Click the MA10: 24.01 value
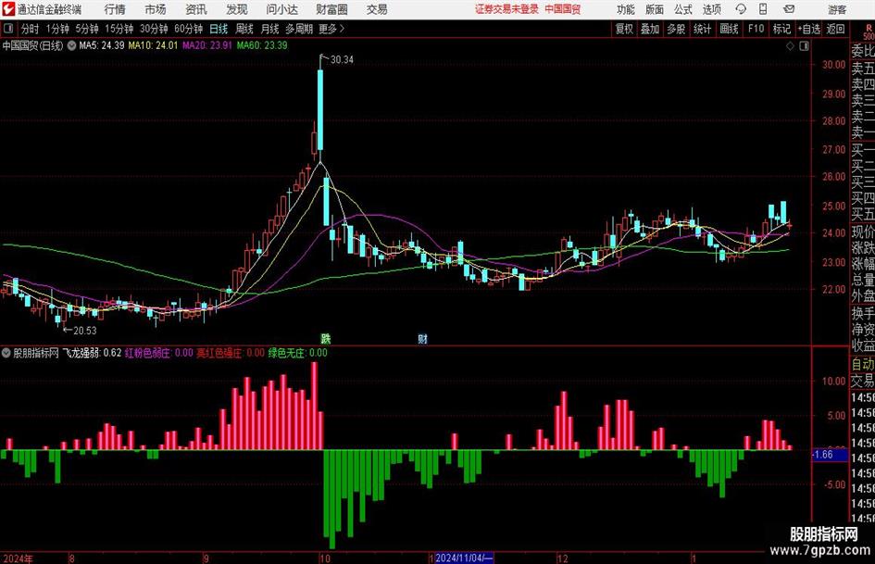This screenshot has height=564, width=875. pos(153,45)
